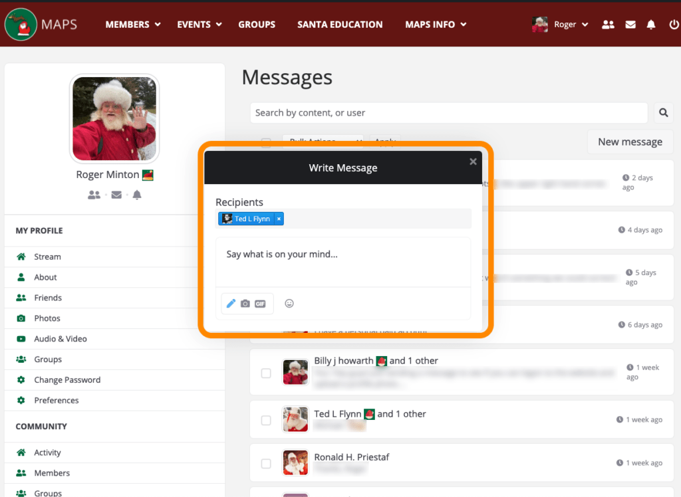Open the emoji picker
Viewport: 681px width, 497px height.
pos(289,304)
